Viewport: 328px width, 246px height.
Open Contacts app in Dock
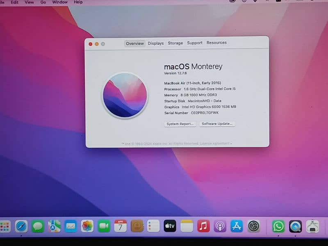pos(137,226)
